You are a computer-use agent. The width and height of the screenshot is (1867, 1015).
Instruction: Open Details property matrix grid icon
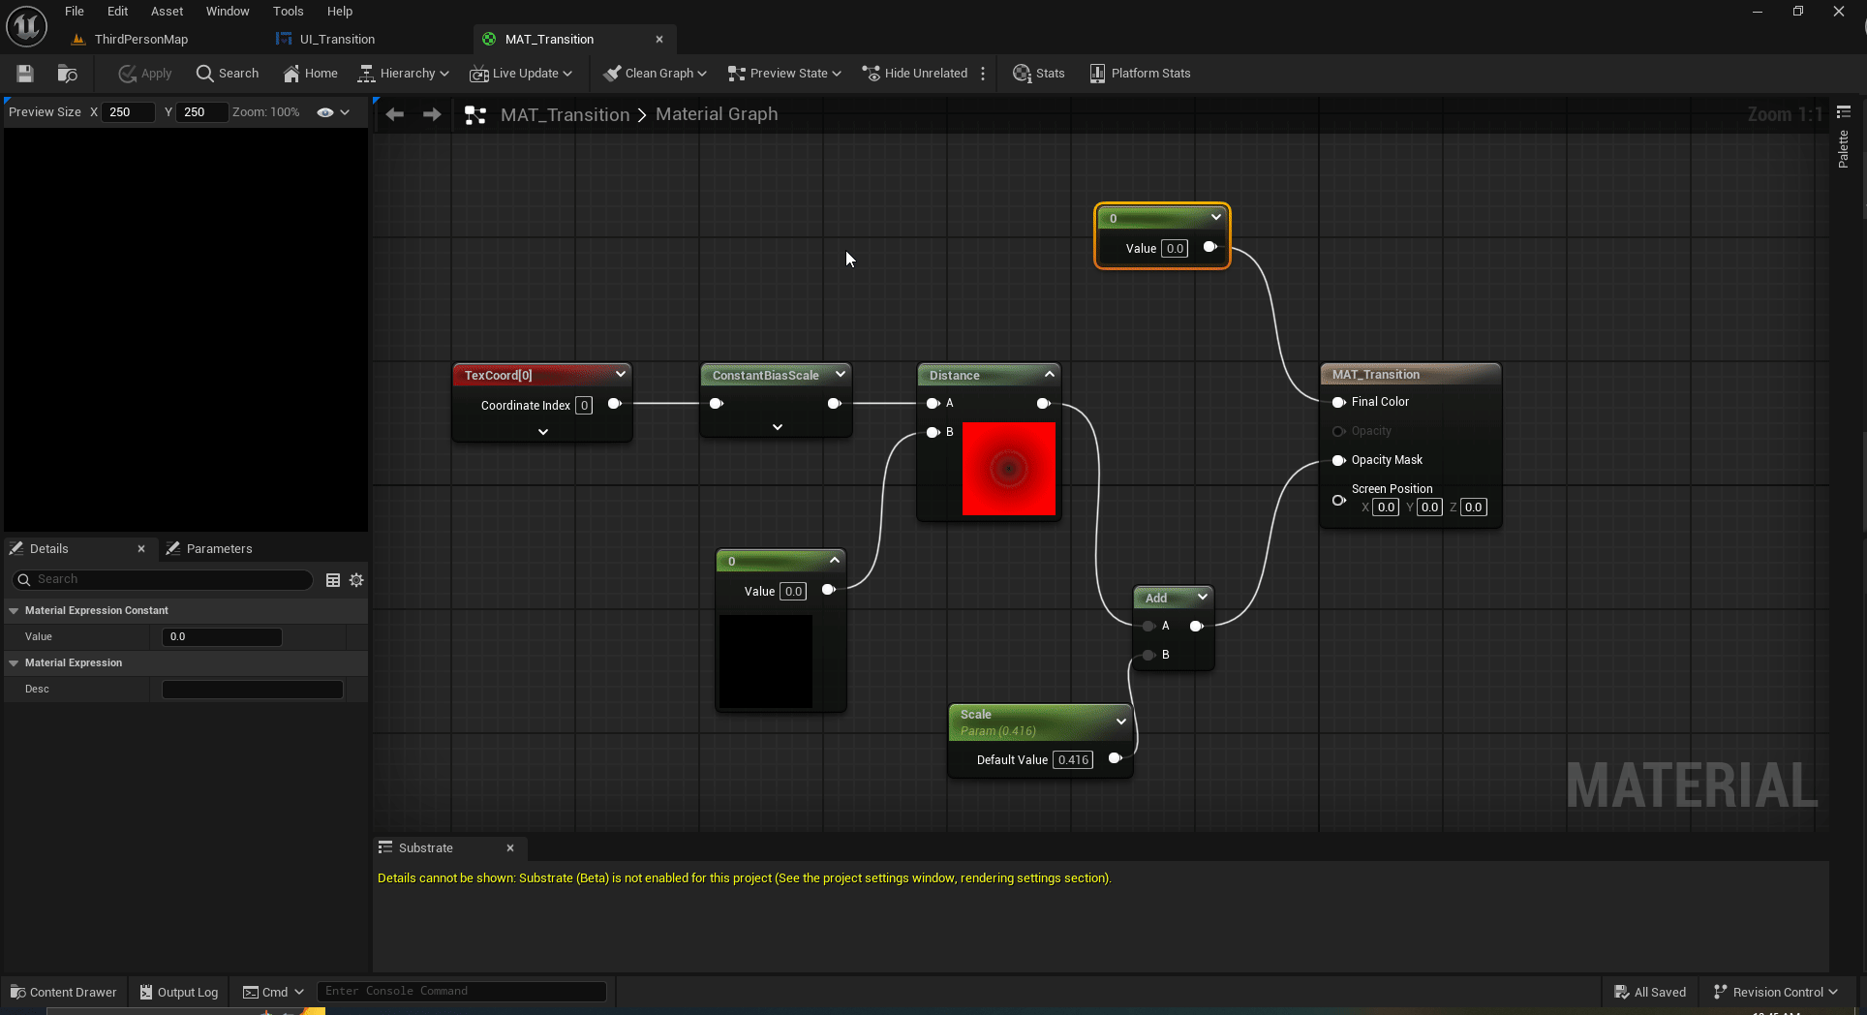coord(333,580)
